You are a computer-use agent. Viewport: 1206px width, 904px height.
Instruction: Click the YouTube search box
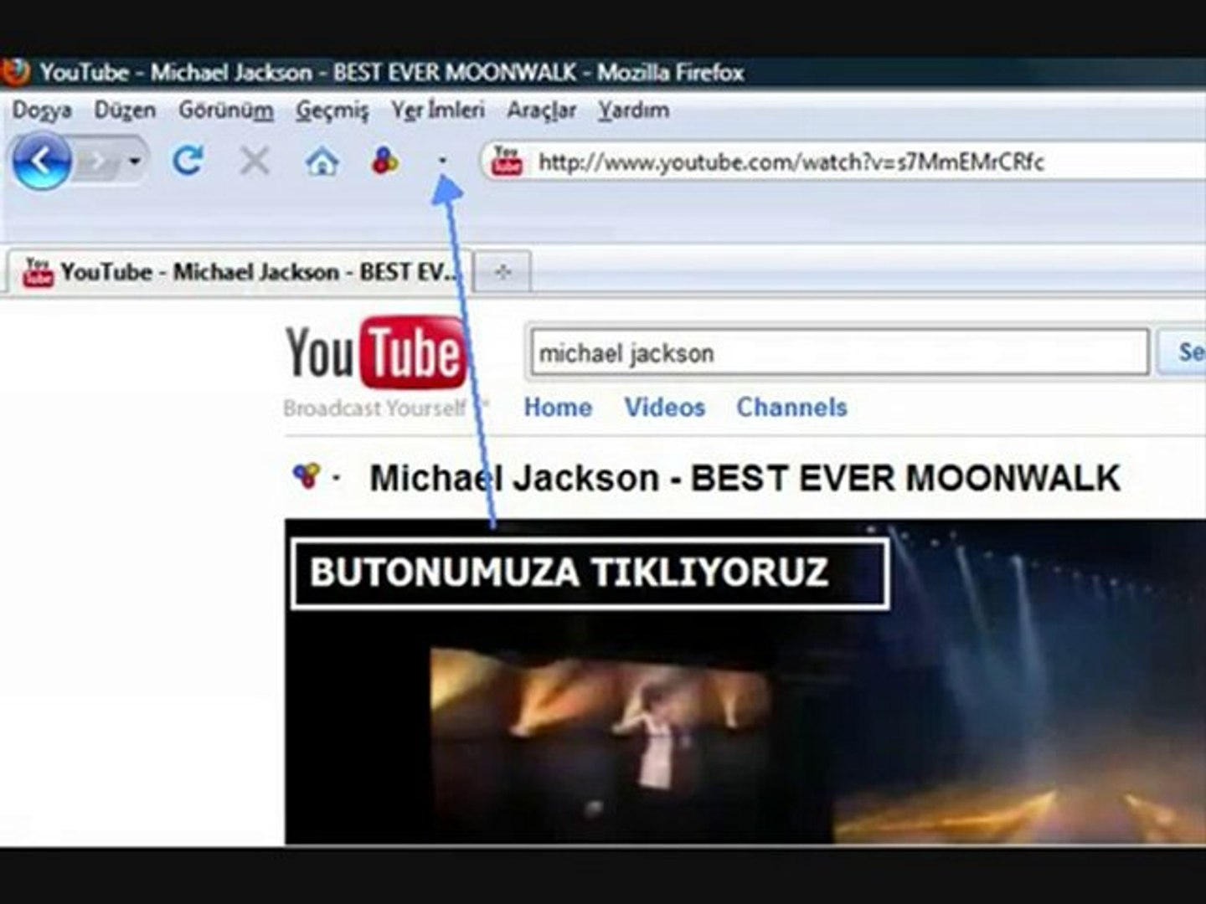pos(838,352)
